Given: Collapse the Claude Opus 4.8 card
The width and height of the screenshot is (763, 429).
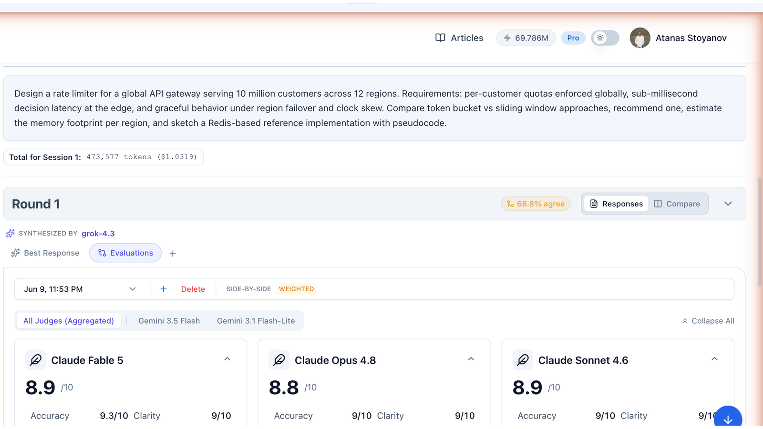Looking at the screenshot, I should (471, 359).
